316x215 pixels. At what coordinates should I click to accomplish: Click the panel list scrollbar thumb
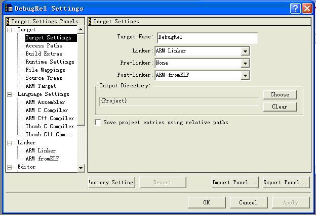[81, 80]
